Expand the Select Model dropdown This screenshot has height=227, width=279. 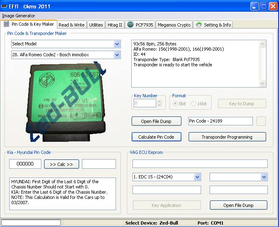(117, 44)
